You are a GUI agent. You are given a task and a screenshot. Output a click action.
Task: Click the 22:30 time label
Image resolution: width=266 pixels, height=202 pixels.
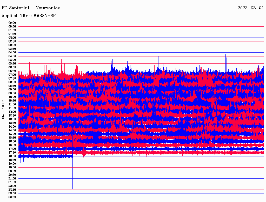click(12, 190)
